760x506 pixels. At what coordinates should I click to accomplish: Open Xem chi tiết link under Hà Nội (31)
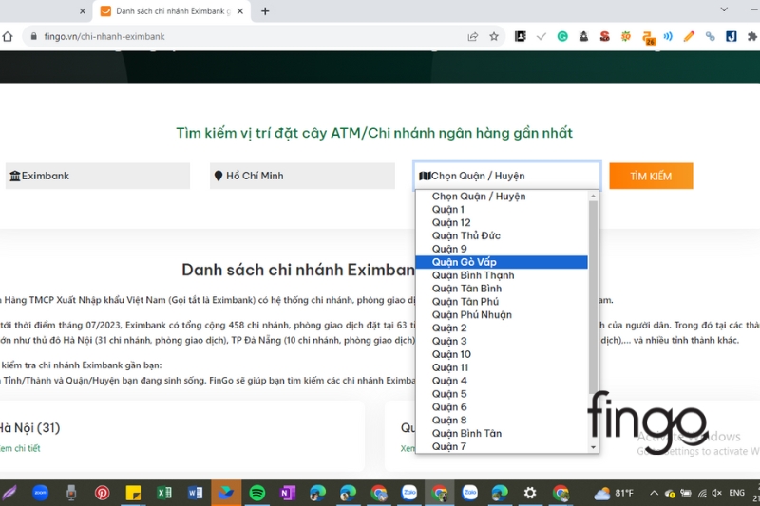point(20,448)
